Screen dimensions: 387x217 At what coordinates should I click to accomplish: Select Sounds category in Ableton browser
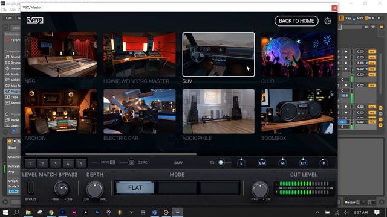coord(13,57)
